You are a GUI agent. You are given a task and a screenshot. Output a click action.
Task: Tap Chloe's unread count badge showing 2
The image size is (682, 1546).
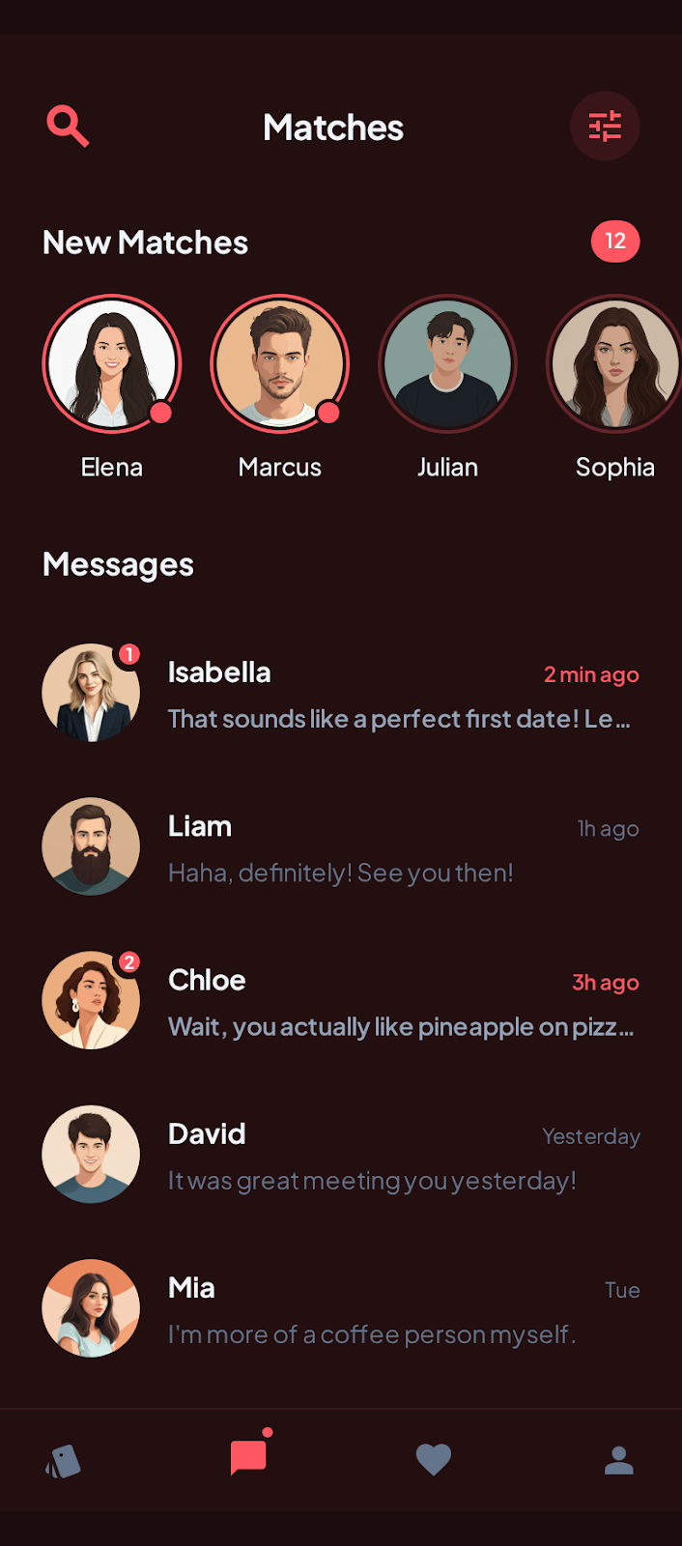(x=128, y=960)
